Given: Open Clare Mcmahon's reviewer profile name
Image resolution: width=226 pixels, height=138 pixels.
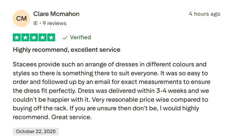Looking at the screenshot, I should tap(56, 14).
